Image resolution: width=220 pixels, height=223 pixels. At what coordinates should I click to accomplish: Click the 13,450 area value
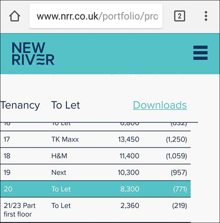click(128, 139)
